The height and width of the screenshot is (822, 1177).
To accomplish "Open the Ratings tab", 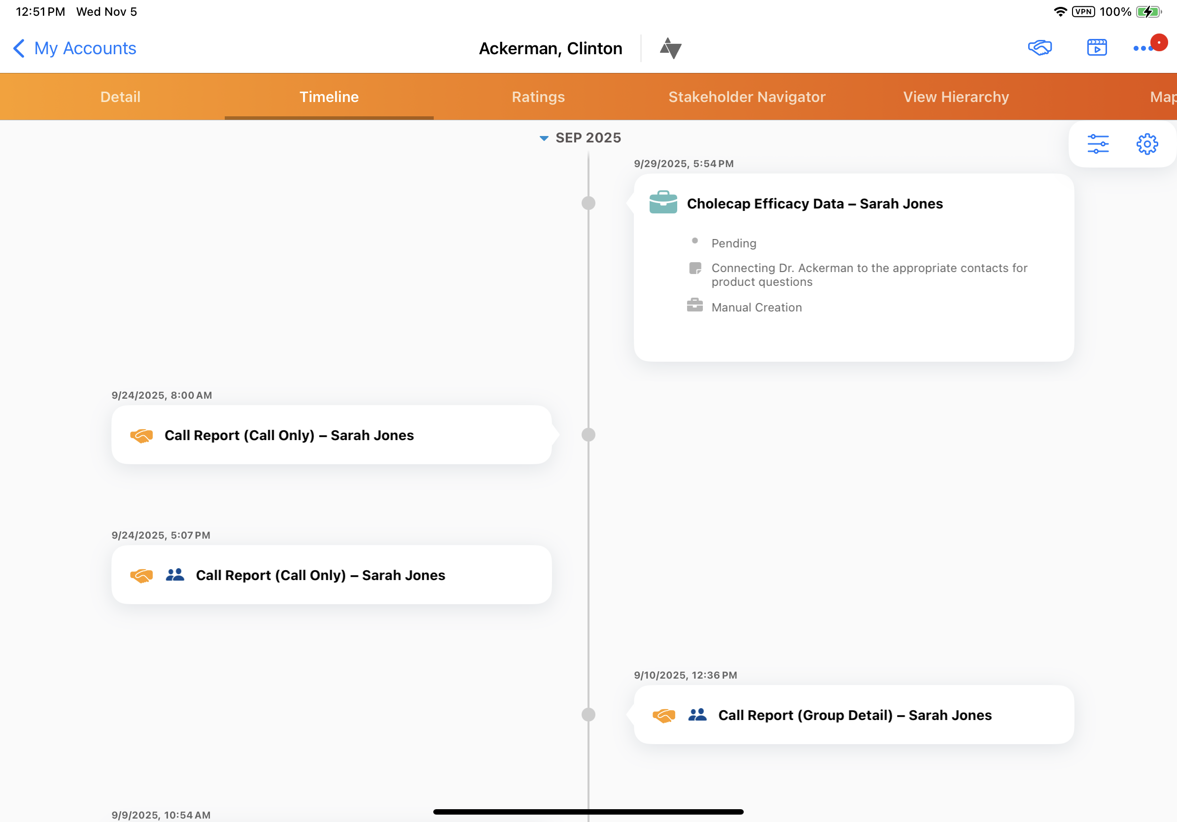I will (x=538, y=97).
